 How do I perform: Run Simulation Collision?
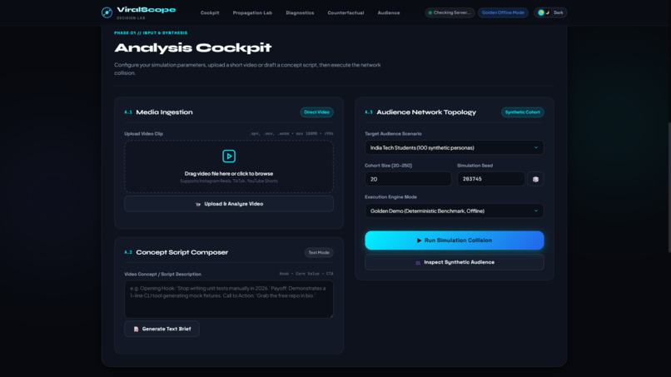[x=454, y=241]
